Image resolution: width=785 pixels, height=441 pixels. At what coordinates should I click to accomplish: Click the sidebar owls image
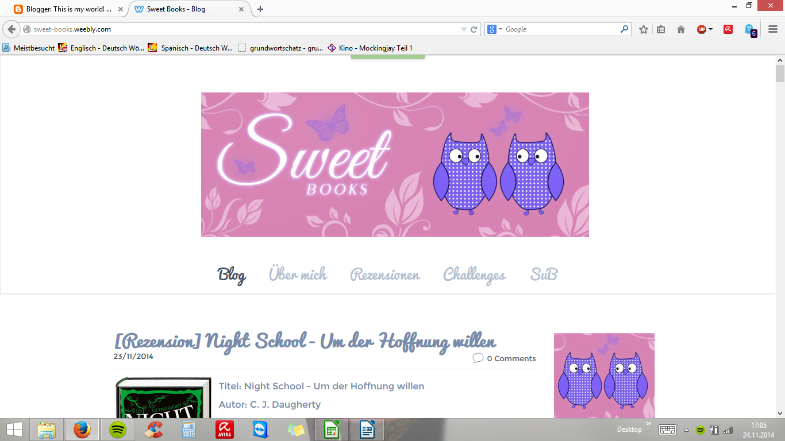click(x=604, y=376)
